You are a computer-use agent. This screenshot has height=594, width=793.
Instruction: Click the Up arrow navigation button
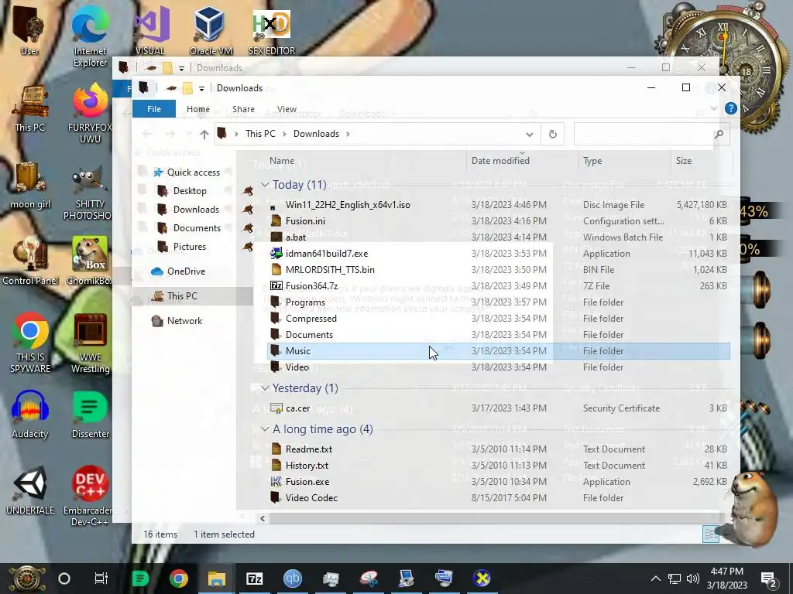[x=204, y=135]
